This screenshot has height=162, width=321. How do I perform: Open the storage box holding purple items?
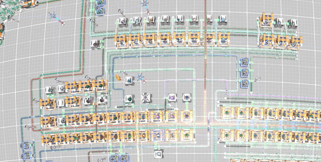coord(172,98)
